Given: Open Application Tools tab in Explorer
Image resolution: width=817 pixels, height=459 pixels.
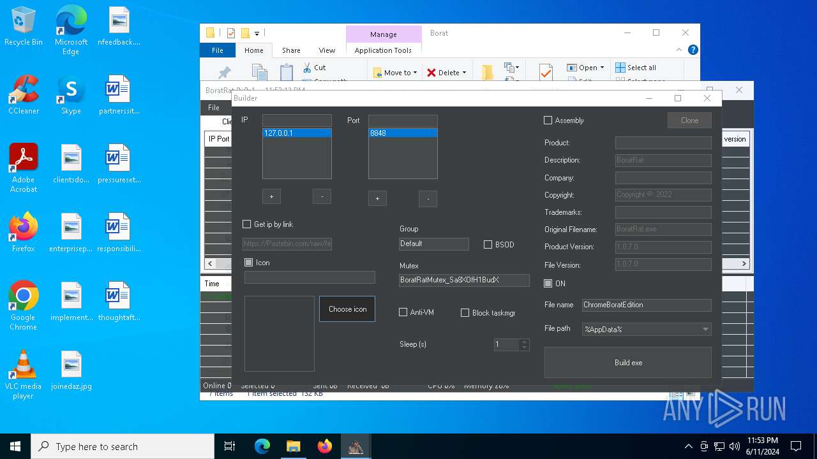Looking at the screenshot, I should [x=383, y=50].
